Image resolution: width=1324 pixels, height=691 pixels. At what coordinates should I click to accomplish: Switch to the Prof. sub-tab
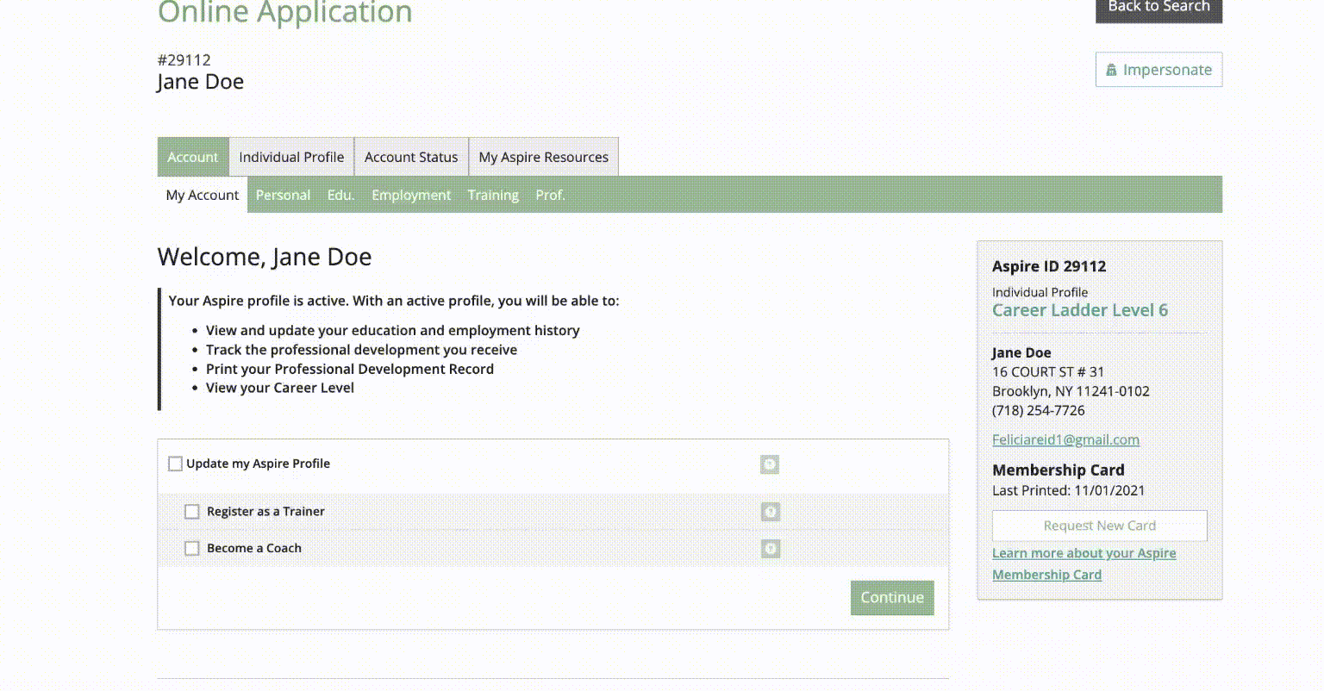[550, 195]
